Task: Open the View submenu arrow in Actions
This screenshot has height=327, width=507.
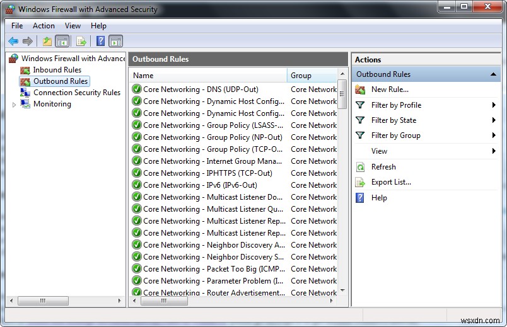Action: click(x=494, y=151)
